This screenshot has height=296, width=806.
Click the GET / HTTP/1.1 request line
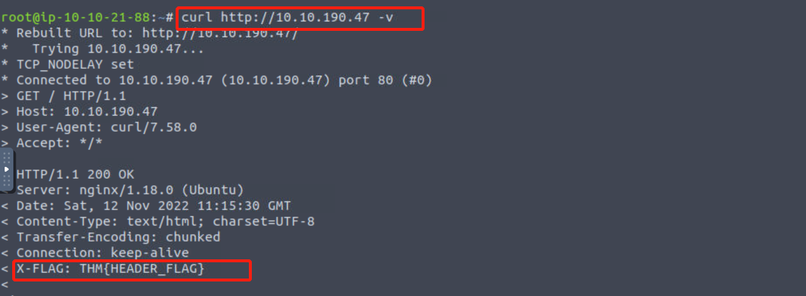point(71,96)
